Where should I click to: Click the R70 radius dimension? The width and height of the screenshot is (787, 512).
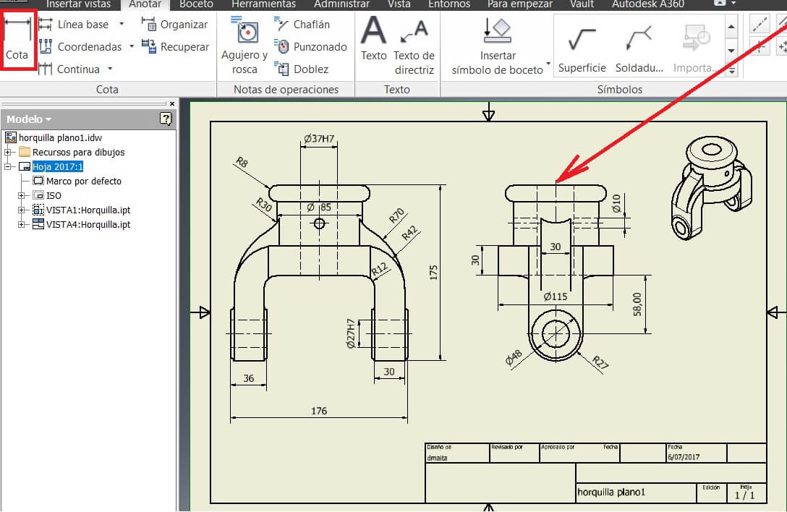tap(396, 216)
